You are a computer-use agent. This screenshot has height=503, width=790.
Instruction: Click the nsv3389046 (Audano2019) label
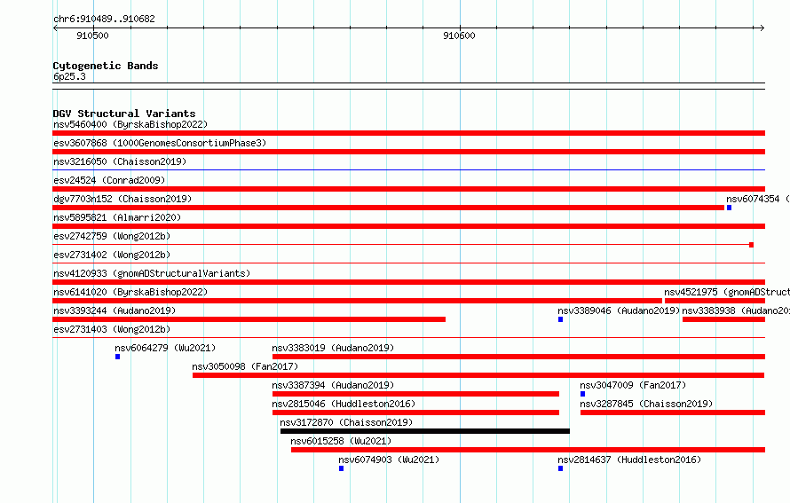pyautogui.click(x=619, y=310)
